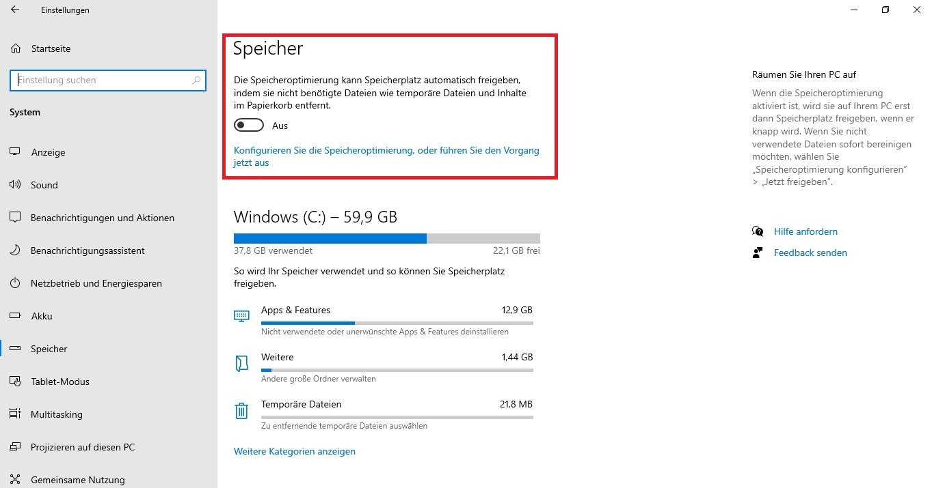The image size is (932, 488).
Task: Click the Einstellung suchen search field
Action: [103, 81]
